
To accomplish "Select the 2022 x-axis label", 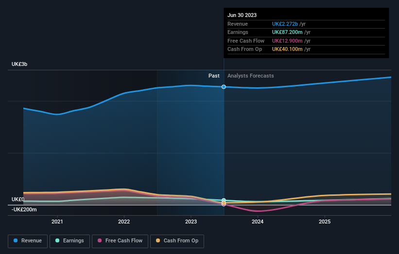I will click(124, 222).
